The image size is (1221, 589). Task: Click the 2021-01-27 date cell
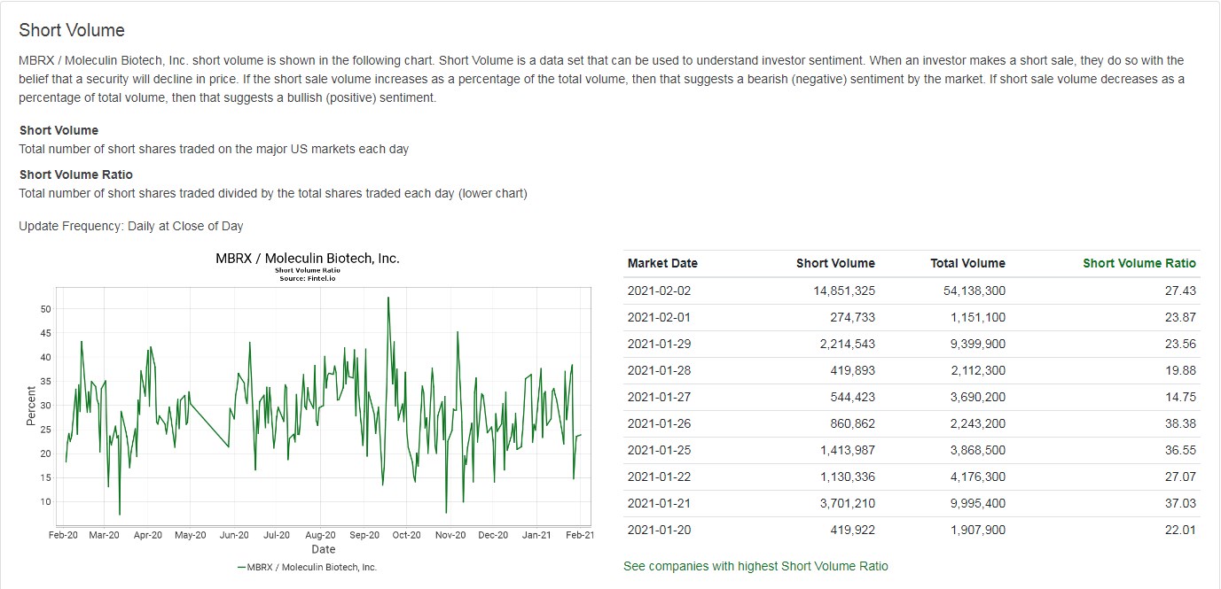[x=658, y=397]
